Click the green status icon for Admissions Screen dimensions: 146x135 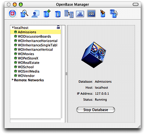pos(15,32)
